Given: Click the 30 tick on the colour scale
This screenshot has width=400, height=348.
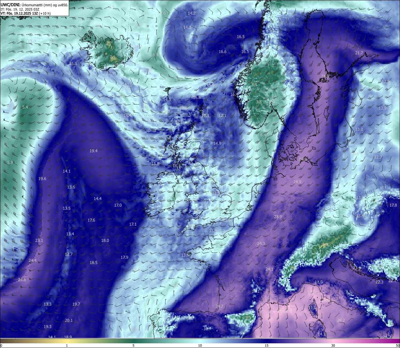Looking at the screenshot, I should tap(333, 346).
